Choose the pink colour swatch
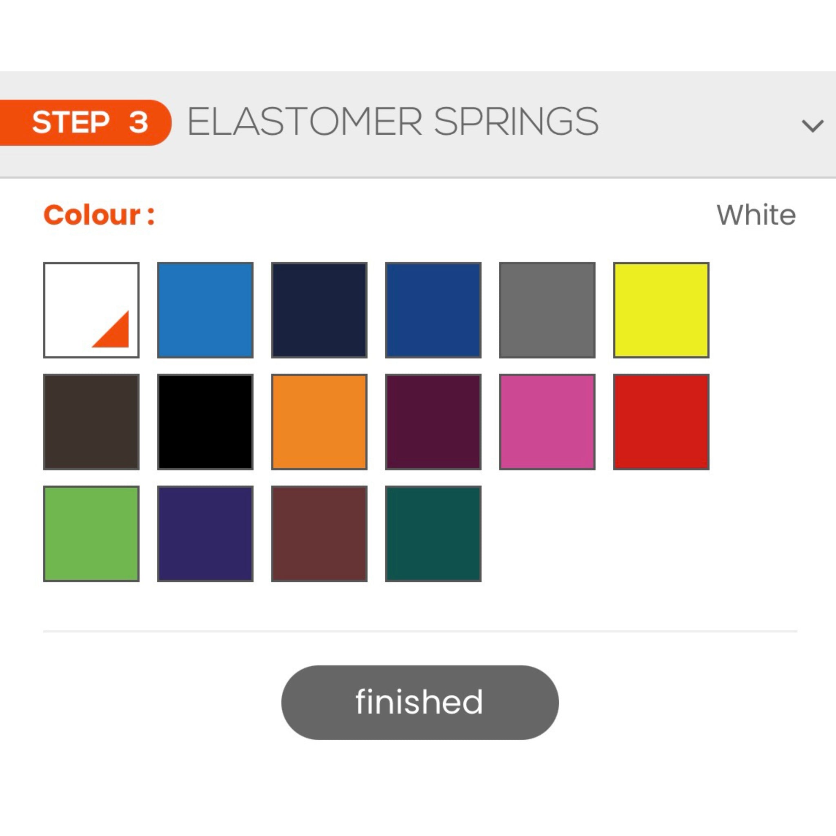Image resolution: width=836 pixels, height=836 pixels. click(x=547, y=421)
